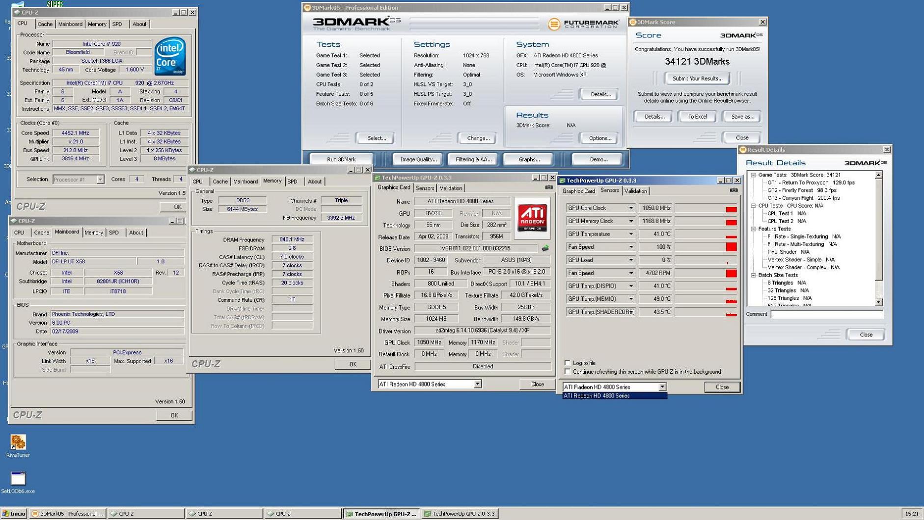Click the GPU Core Clock sensor graph

[x=706, y=208]
